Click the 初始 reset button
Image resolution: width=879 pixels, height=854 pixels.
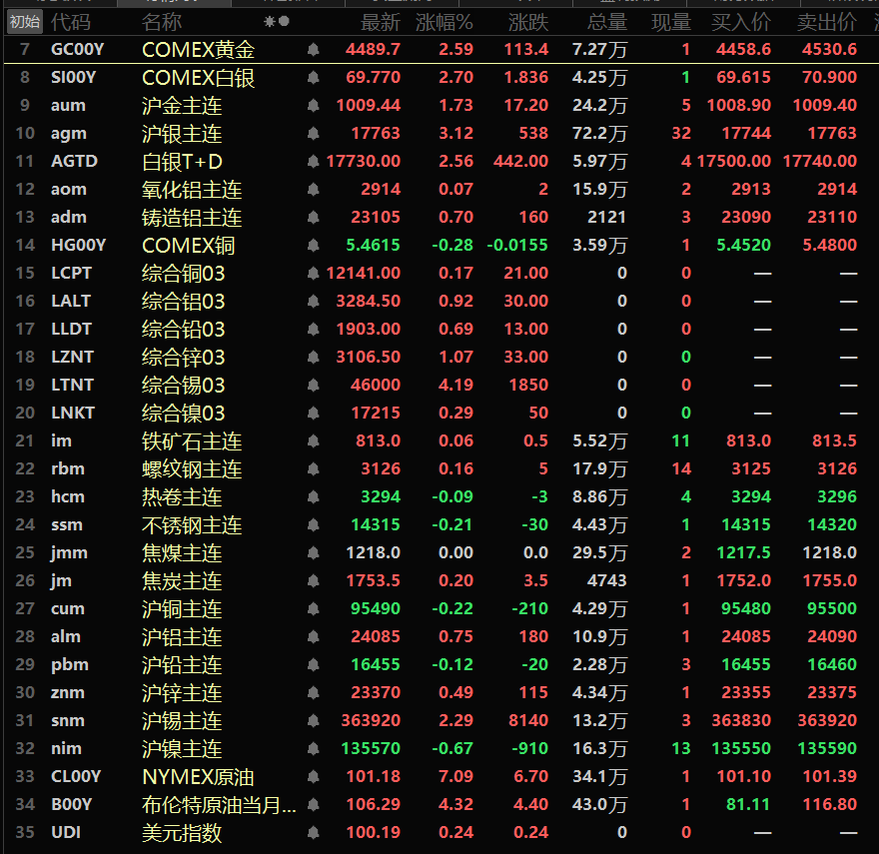click(25, 22)
